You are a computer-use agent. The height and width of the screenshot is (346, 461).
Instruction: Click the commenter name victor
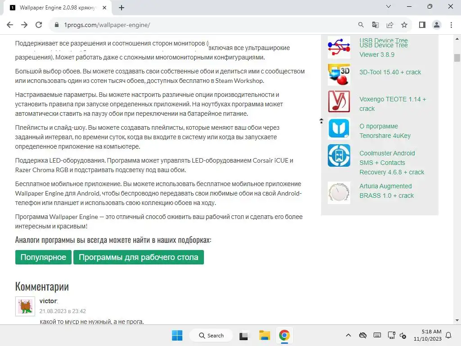click(49, 301)
